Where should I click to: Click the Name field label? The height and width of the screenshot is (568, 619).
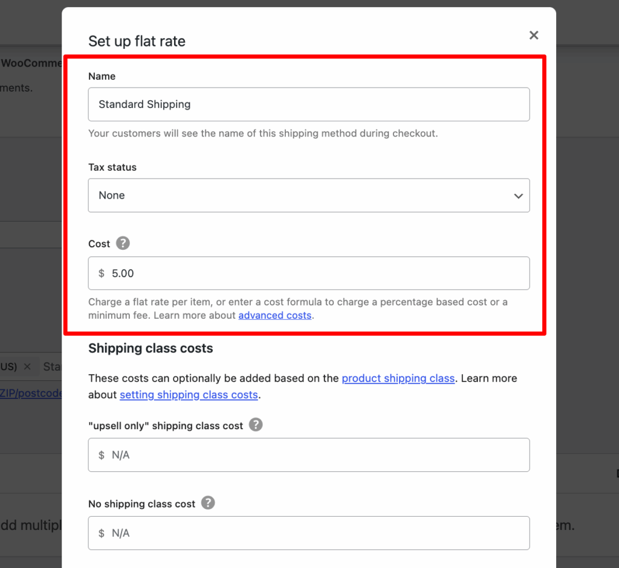(x=102, y=76)
